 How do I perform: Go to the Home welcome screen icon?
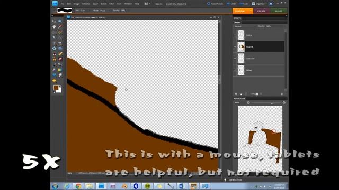tap(271, 4)
